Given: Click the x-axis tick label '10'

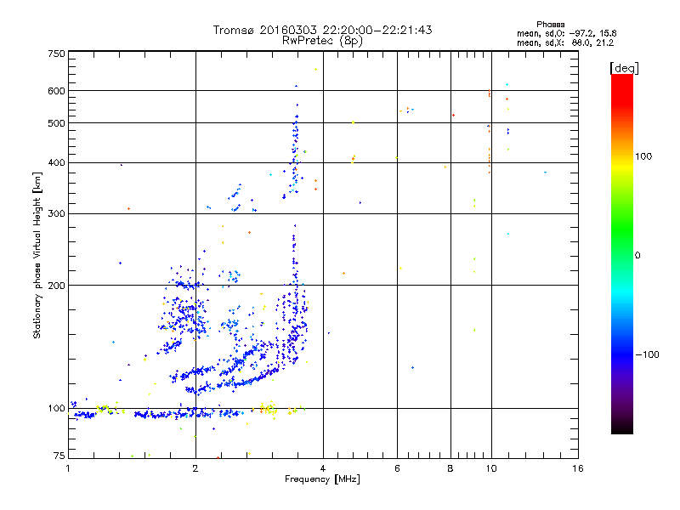Looking at the screenshot, I should (491, 468).
